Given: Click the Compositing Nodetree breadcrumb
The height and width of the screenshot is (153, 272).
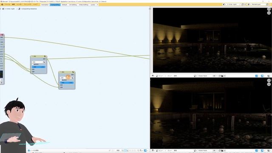Looking at the screenshot, I should [28, 9].
